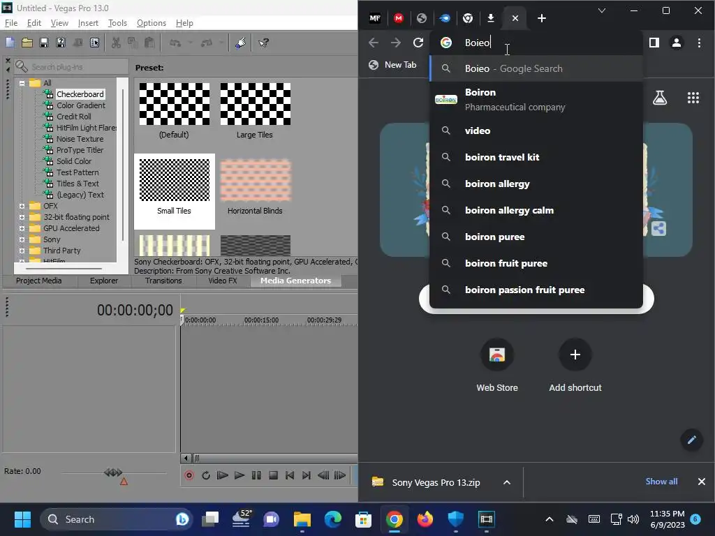This screenshot has width=715, height=536.
Task: Expand the Third Party folder
Action: click(x=22, y=251)
